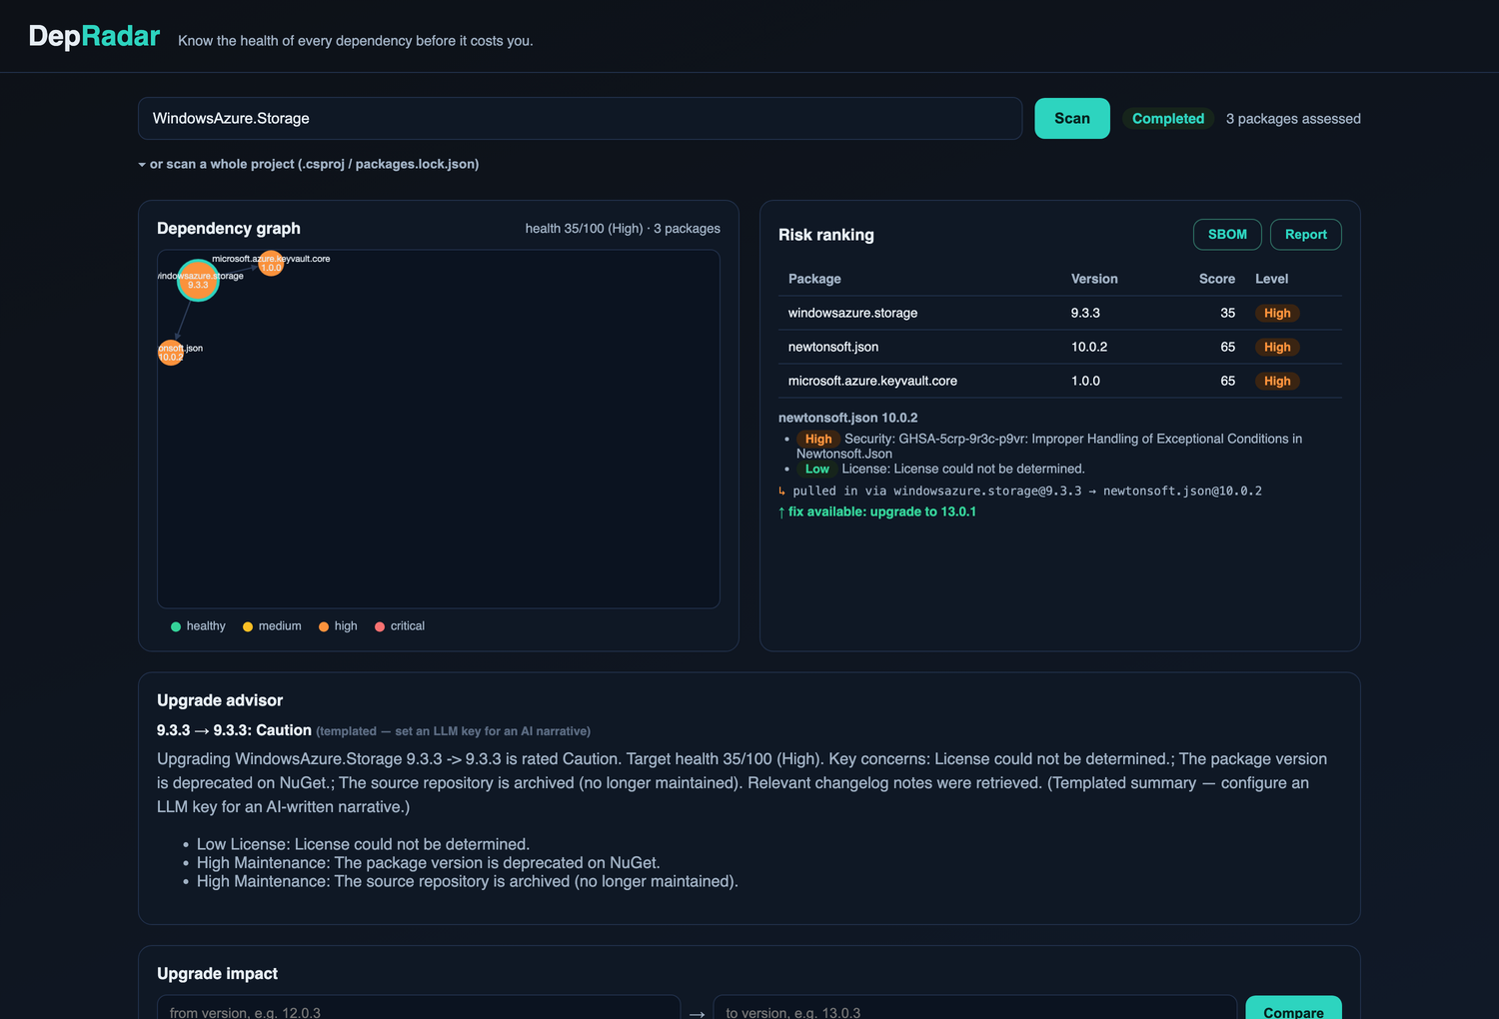Click the Level column header
The image size is (1499, 1019).
click(x=1272, y=279)
